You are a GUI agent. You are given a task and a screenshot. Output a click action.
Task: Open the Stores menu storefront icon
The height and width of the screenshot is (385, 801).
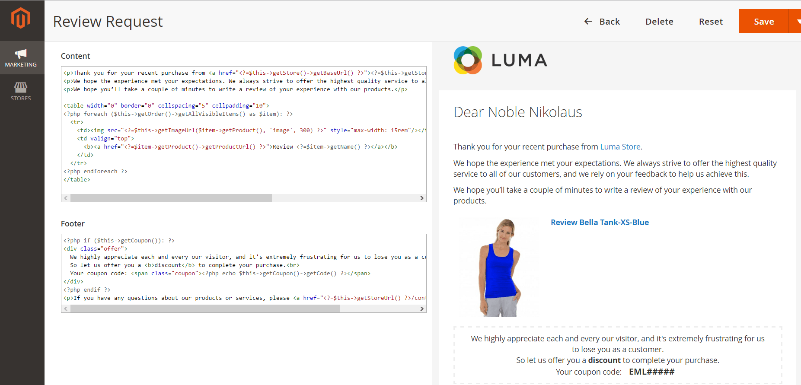21,87
